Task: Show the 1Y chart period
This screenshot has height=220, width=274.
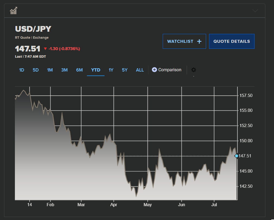Action: (x=111, y=70)
